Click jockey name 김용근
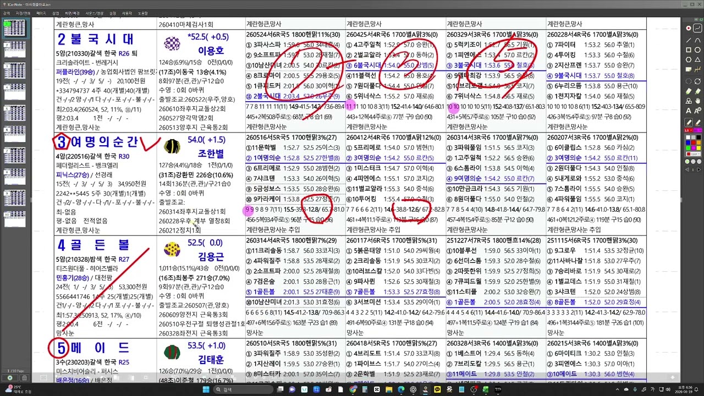Image resolution: width=704 pixels, height=396 pixels. pyautogui.click(x=211, y=256)
